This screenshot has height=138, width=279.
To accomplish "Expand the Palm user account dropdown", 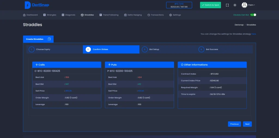I will pos(251,5).
